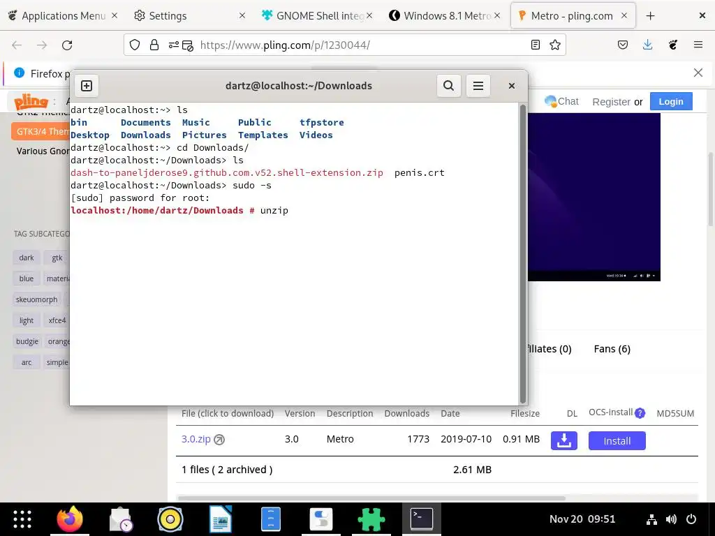Download the 3.0.zip file link
The image size is (715, 536).
tap(196, 440)
